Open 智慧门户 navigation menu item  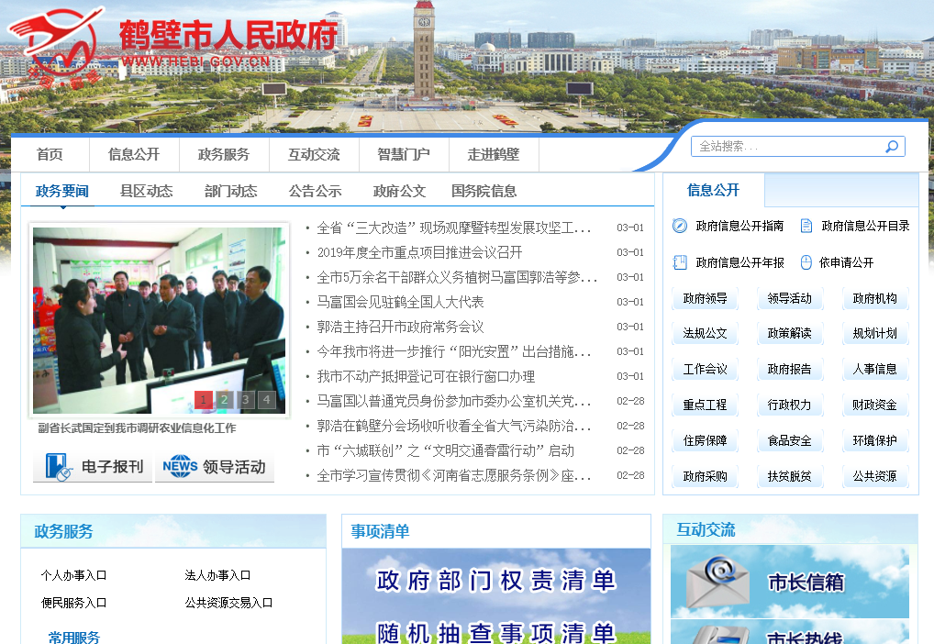(404, 155)
